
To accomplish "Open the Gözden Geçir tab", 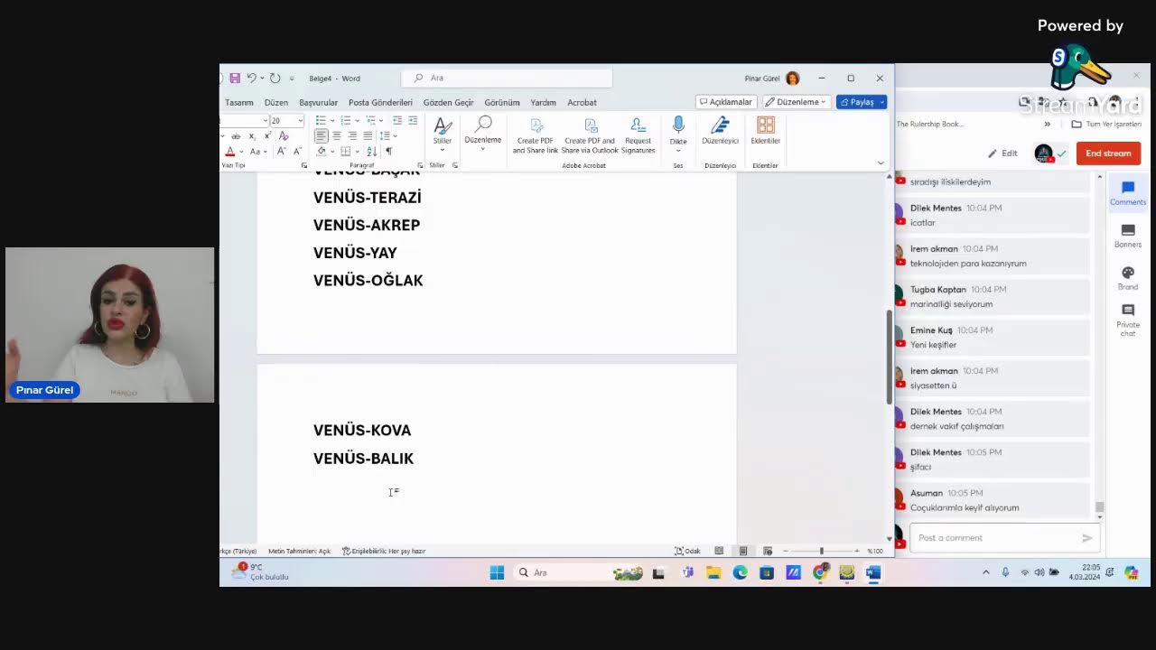I will tap(448, 102).
